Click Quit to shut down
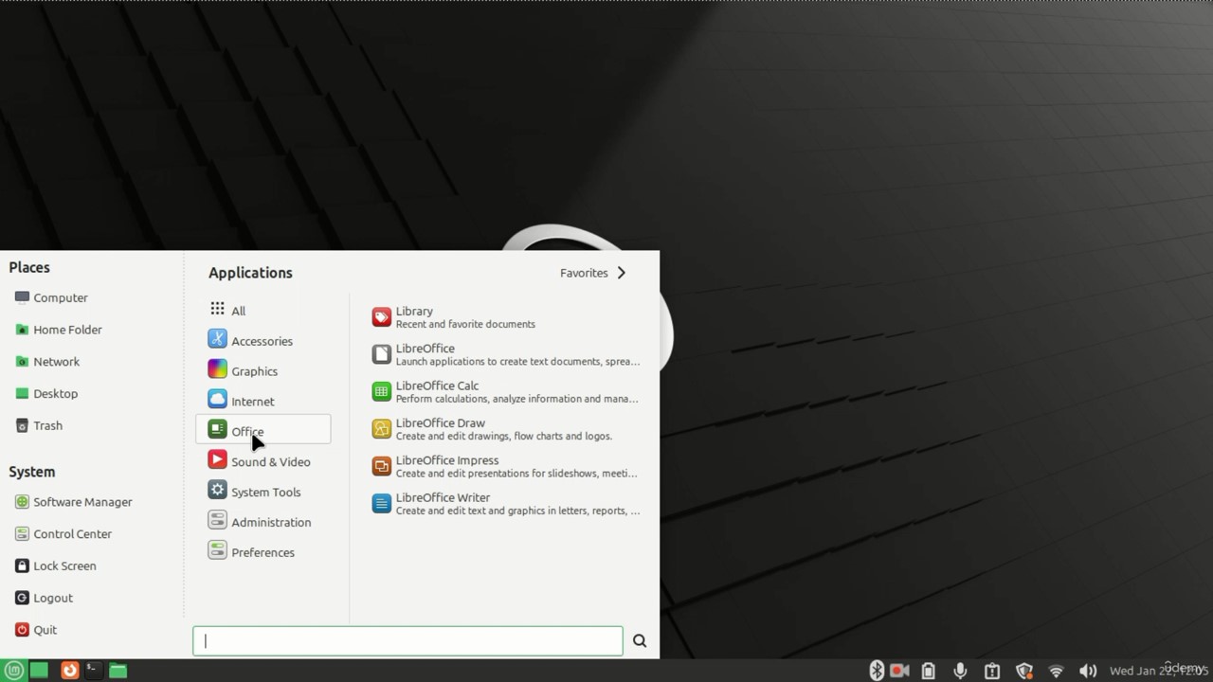The image size is (1213, 682). (x=36, y=630)
